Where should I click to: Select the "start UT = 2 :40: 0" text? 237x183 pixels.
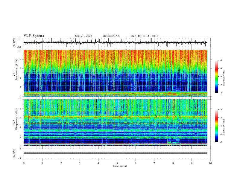[x=145, y=36]
